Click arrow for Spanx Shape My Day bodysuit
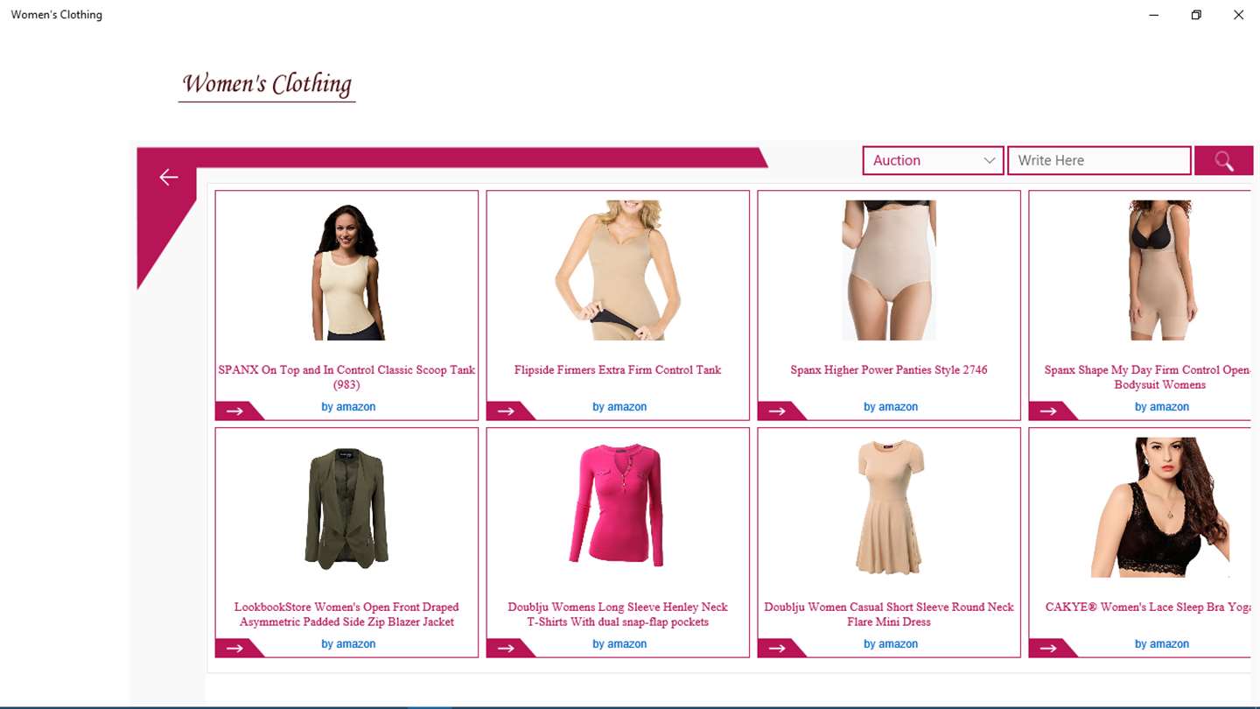 (x=1048, y=411)
